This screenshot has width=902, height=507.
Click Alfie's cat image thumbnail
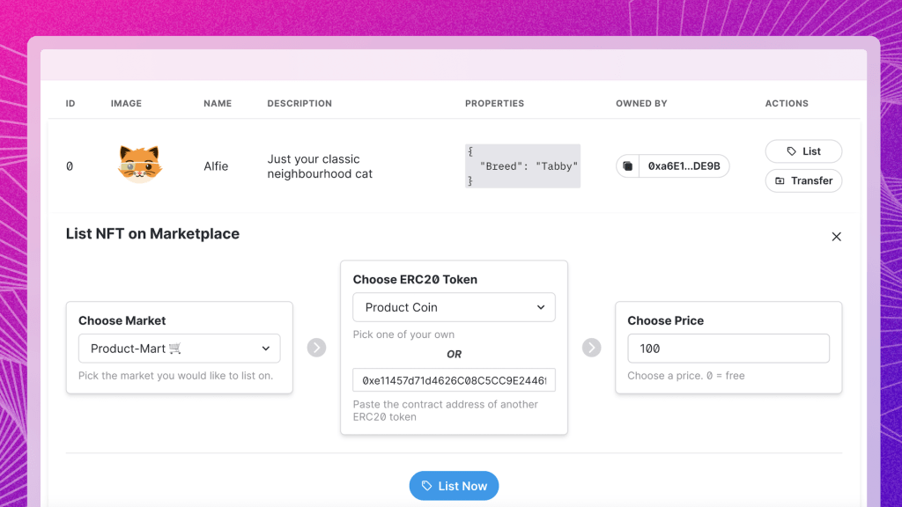pyautogui.click(x=139, y=165)
